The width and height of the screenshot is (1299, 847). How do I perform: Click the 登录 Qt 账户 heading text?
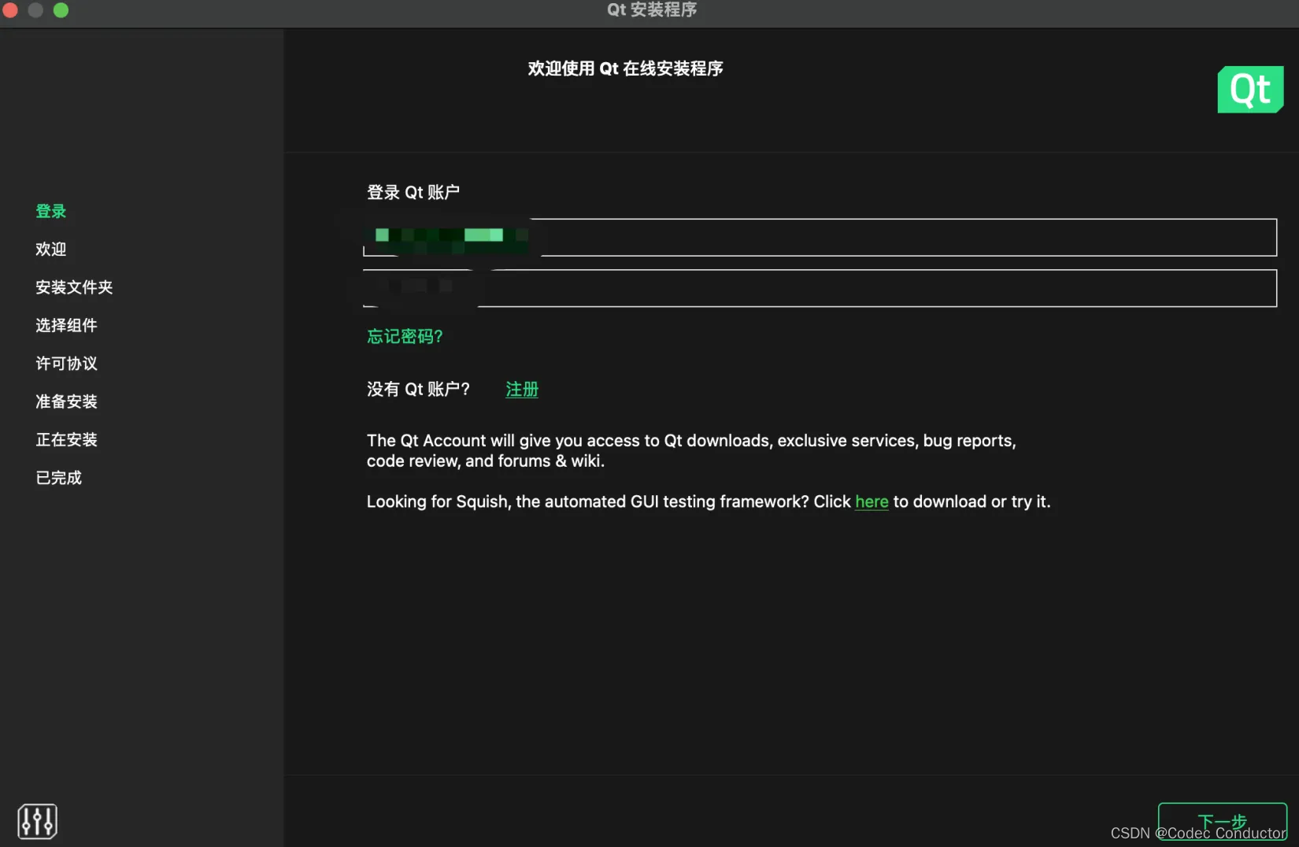(413, 192)
